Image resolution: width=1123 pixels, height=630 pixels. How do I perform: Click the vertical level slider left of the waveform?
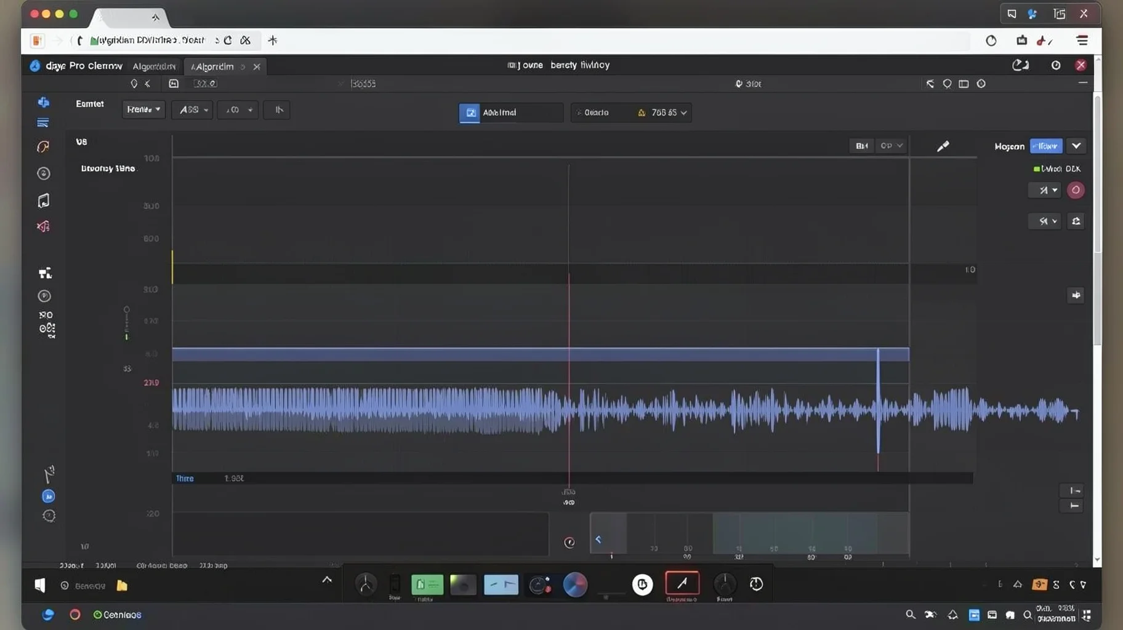click(x=126, y=324)
